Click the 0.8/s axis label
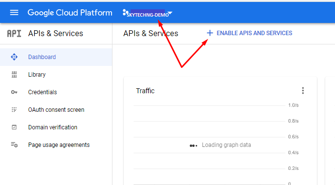This screenshot has width=335, height=185. click(293, 121)
